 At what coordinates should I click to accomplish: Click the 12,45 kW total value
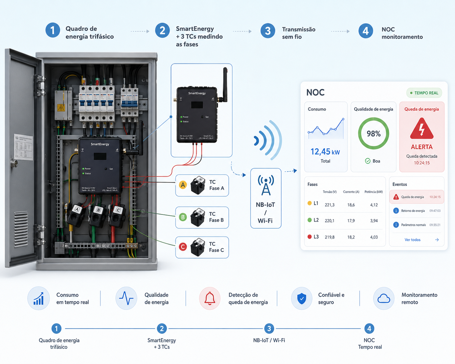click(325, 152)
